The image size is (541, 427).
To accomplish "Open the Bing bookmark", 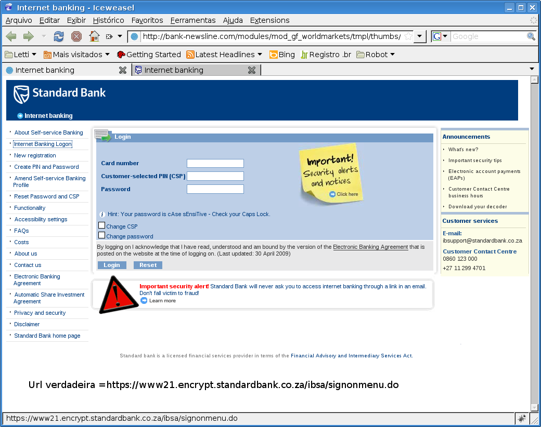I will pos(282,55).
